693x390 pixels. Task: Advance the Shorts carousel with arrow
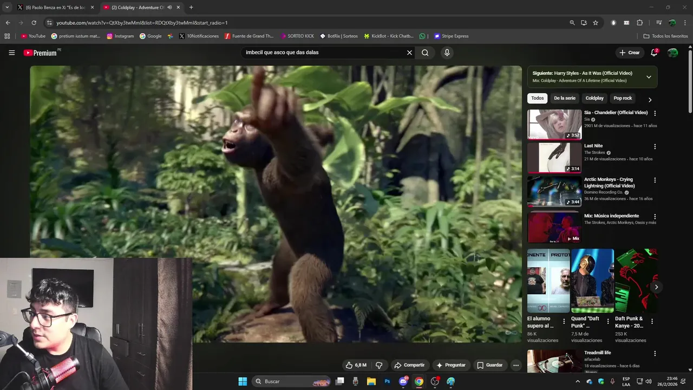coord(656,287)
